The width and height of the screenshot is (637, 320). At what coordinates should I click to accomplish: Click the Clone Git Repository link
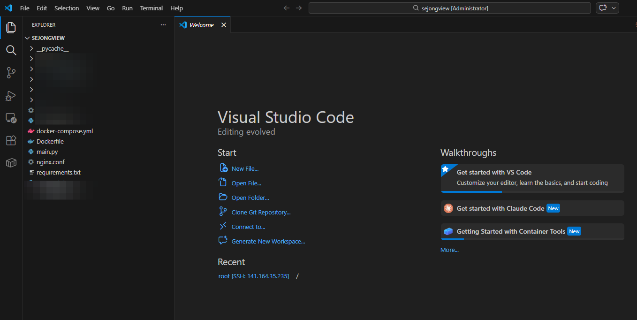[x=261, y=213]
